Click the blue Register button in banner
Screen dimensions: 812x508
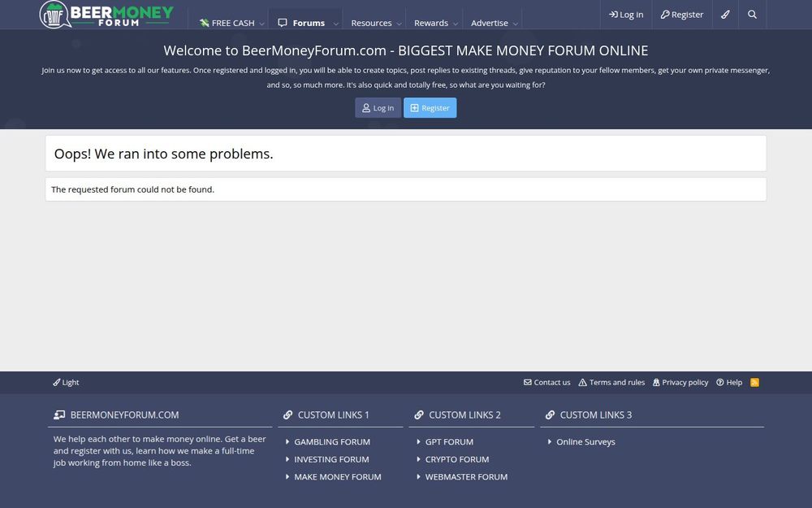pyautogui.click(x=430, y=108)
